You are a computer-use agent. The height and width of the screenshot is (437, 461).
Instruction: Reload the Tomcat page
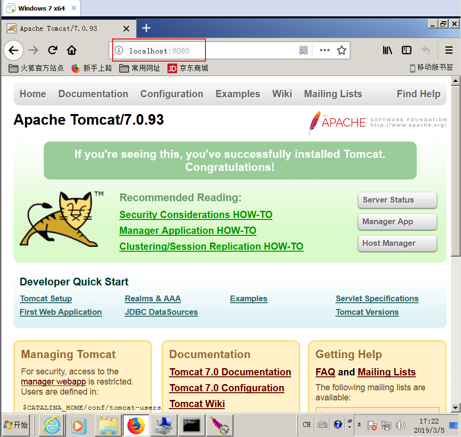coord(52,50)
